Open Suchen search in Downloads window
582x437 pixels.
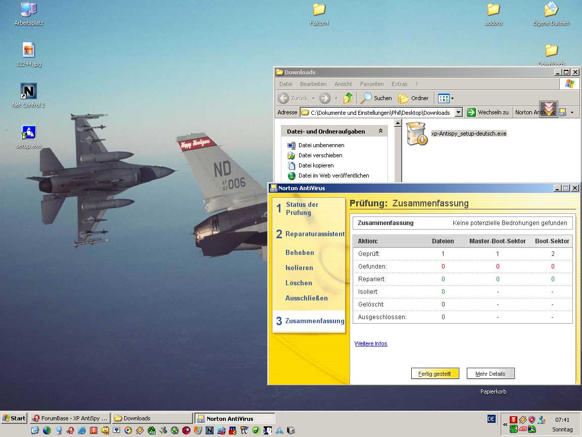[376, 98]
